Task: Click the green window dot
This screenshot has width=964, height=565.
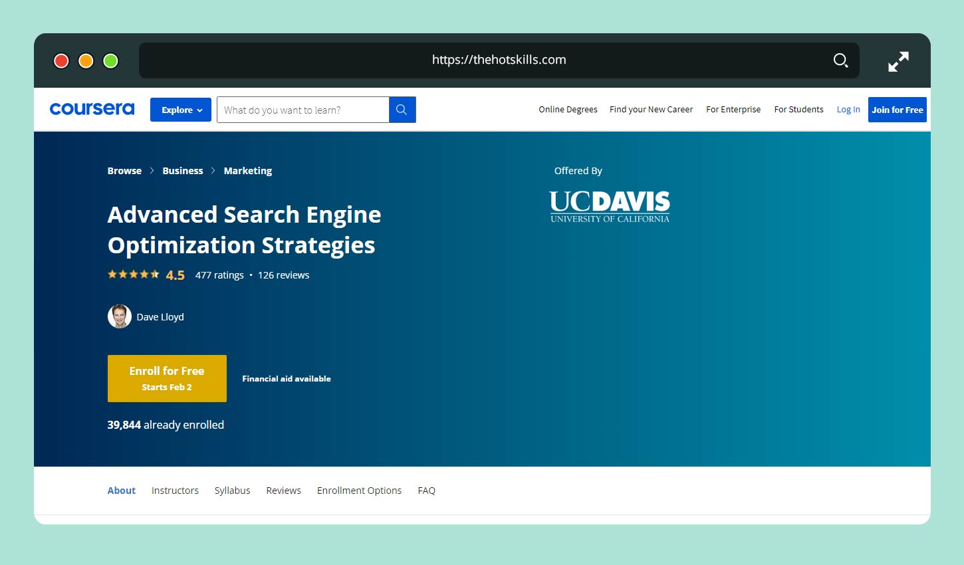Action: pyautogui.click(x=111, y=61)
